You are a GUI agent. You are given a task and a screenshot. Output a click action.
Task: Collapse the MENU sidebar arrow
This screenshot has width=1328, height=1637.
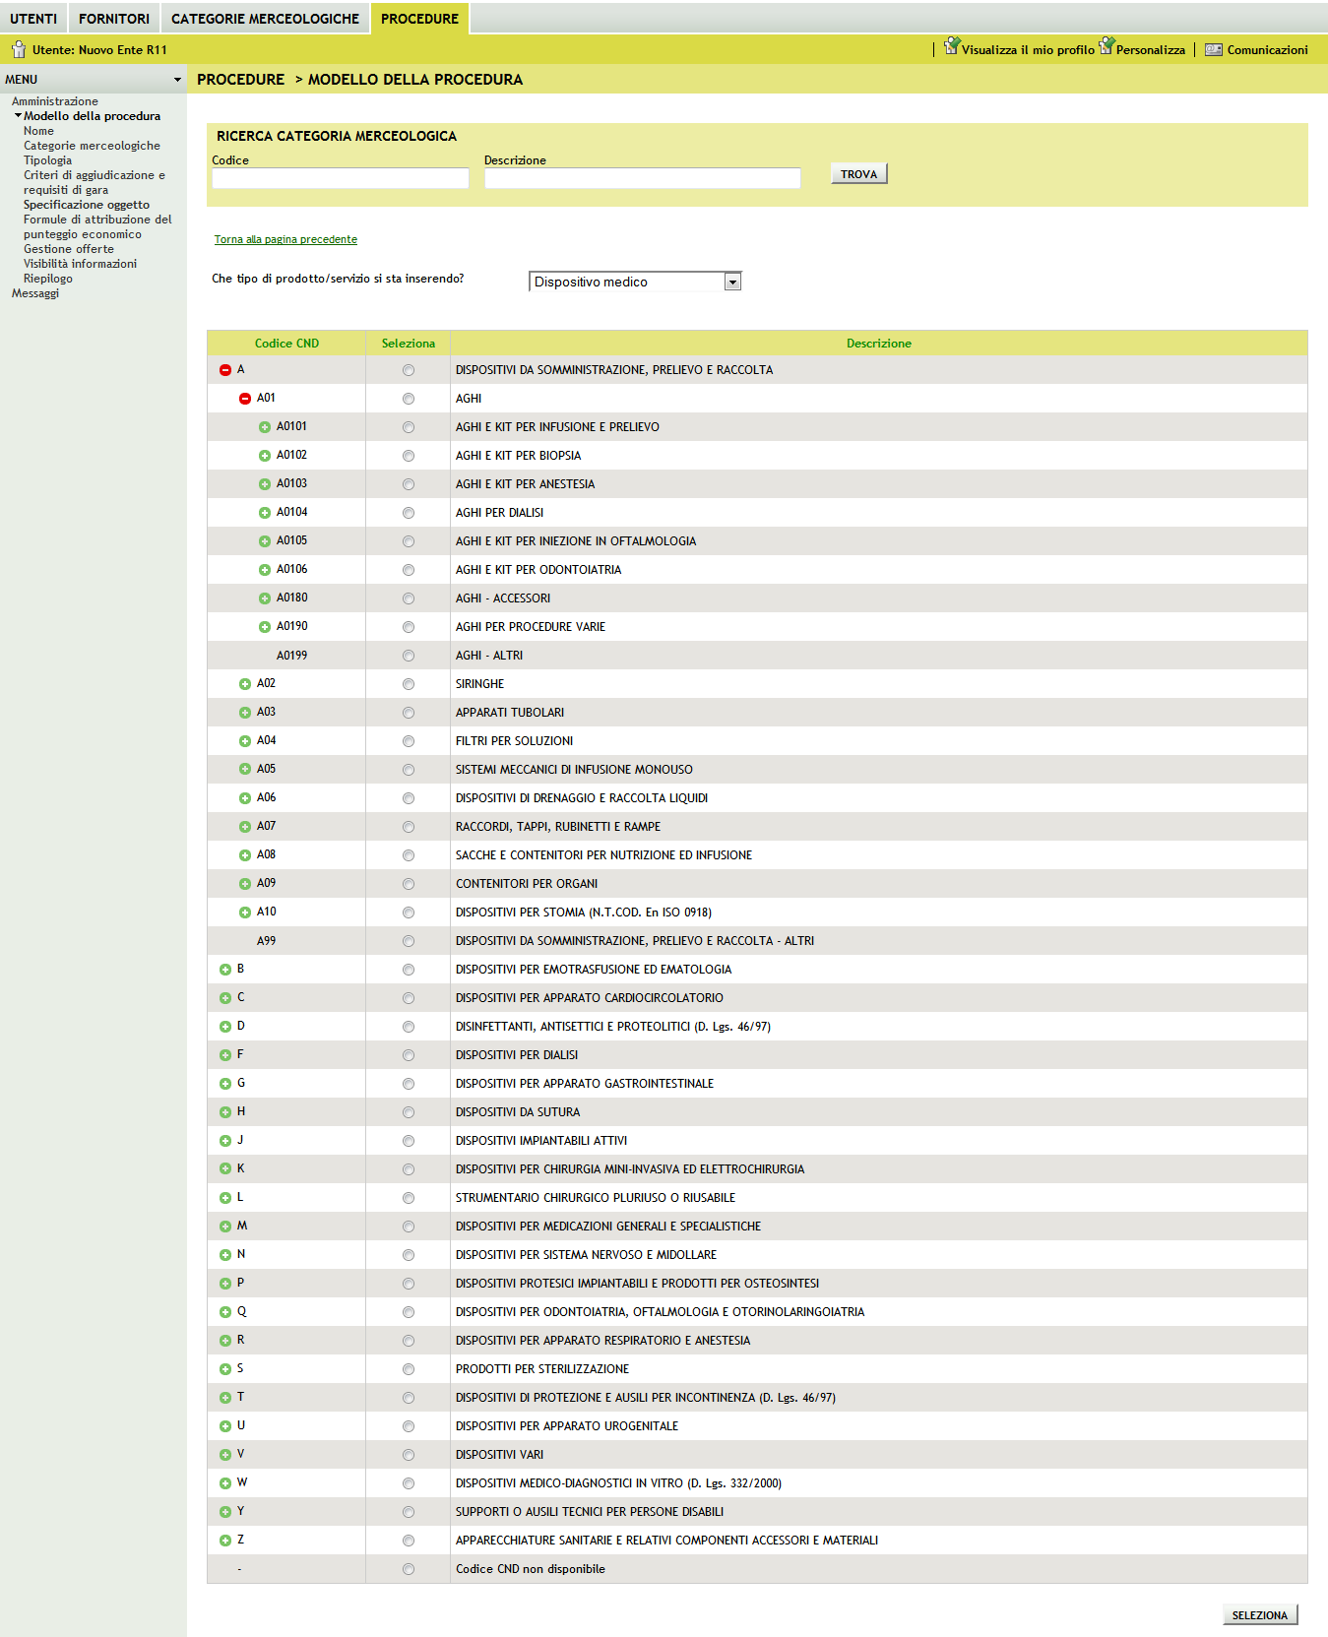click(x=177, y=80)
